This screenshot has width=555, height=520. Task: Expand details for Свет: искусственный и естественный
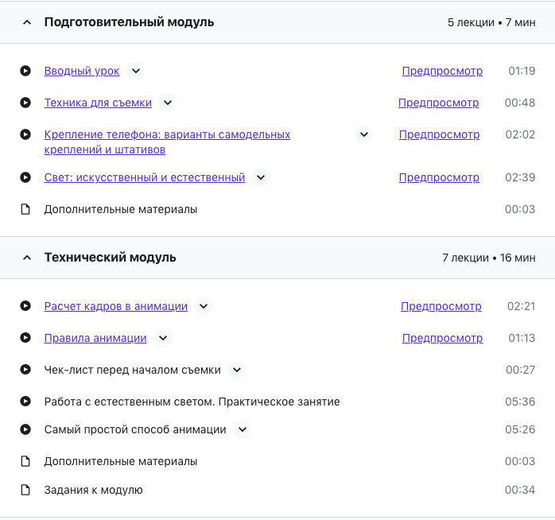pos(261,177)
